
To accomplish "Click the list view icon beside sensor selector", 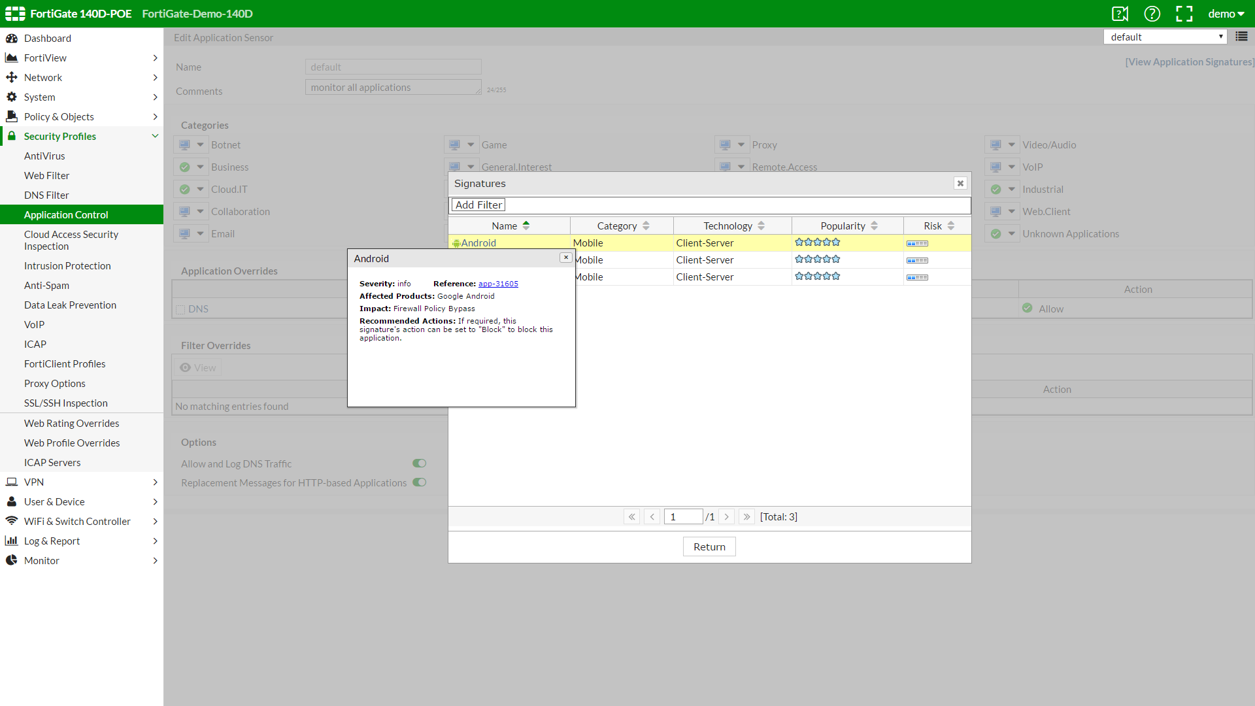I will [1241, 37].
